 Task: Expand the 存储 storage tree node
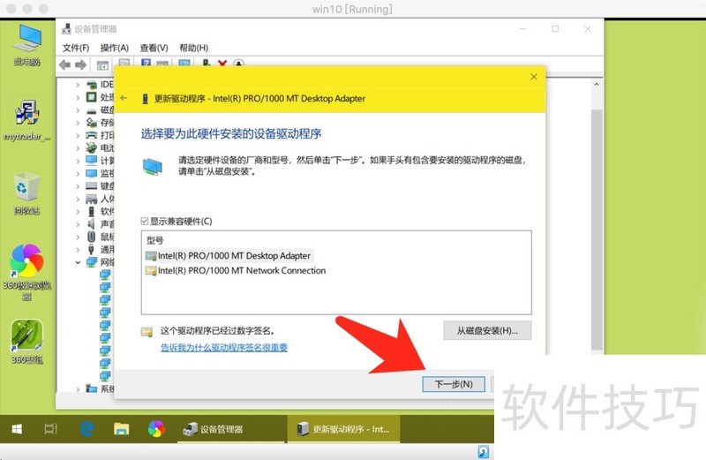pyautogui.click(x=78, y=123)
